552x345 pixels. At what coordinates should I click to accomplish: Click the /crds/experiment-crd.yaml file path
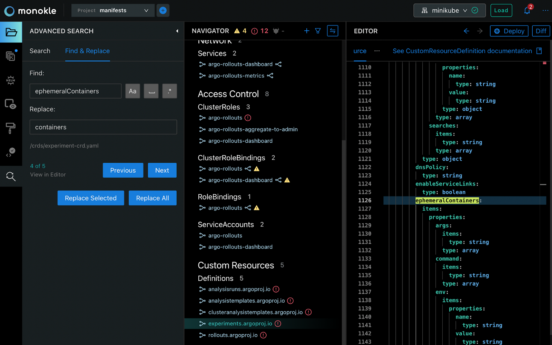click(64, 146)
